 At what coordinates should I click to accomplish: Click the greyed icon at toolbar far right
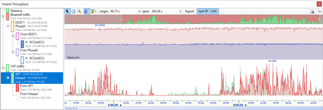point(319,11)
